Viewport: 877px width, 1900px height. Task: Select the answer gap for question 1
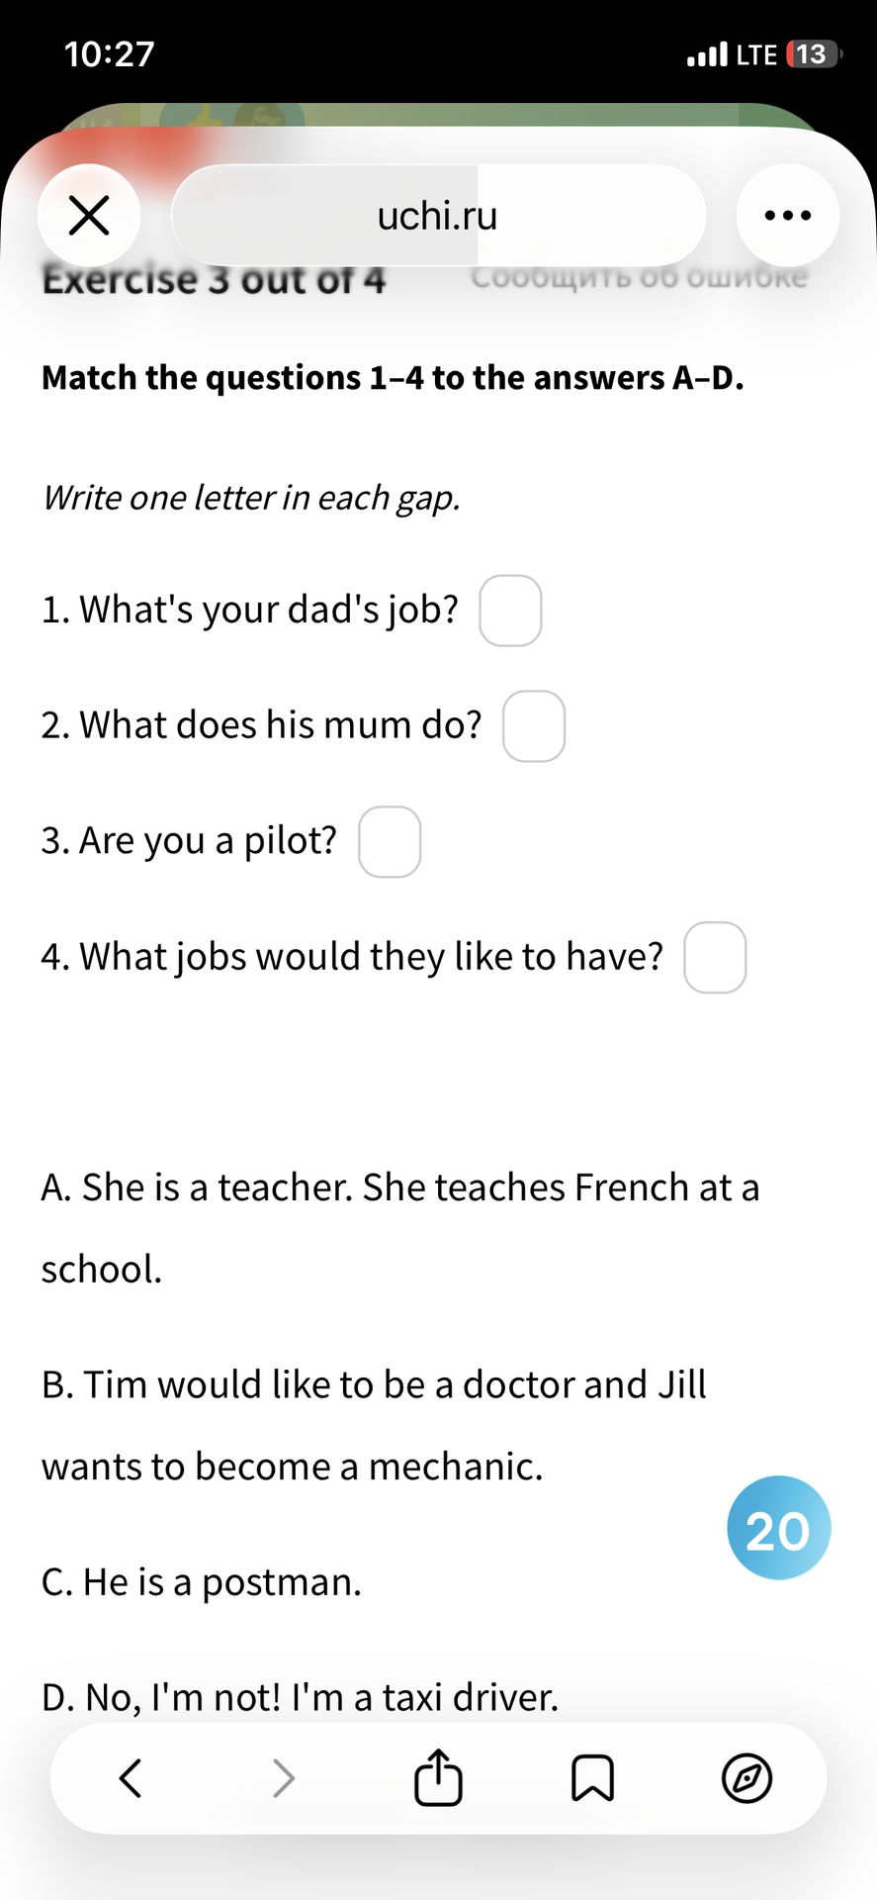[x=510, y=611]
